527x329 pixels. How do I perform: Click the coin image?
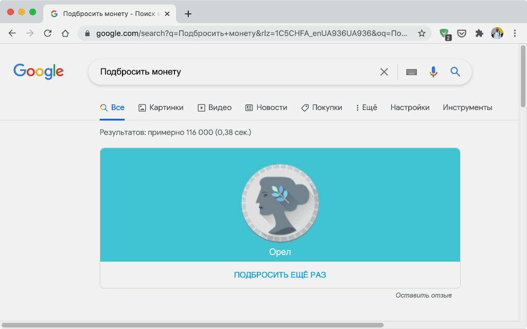280,203
